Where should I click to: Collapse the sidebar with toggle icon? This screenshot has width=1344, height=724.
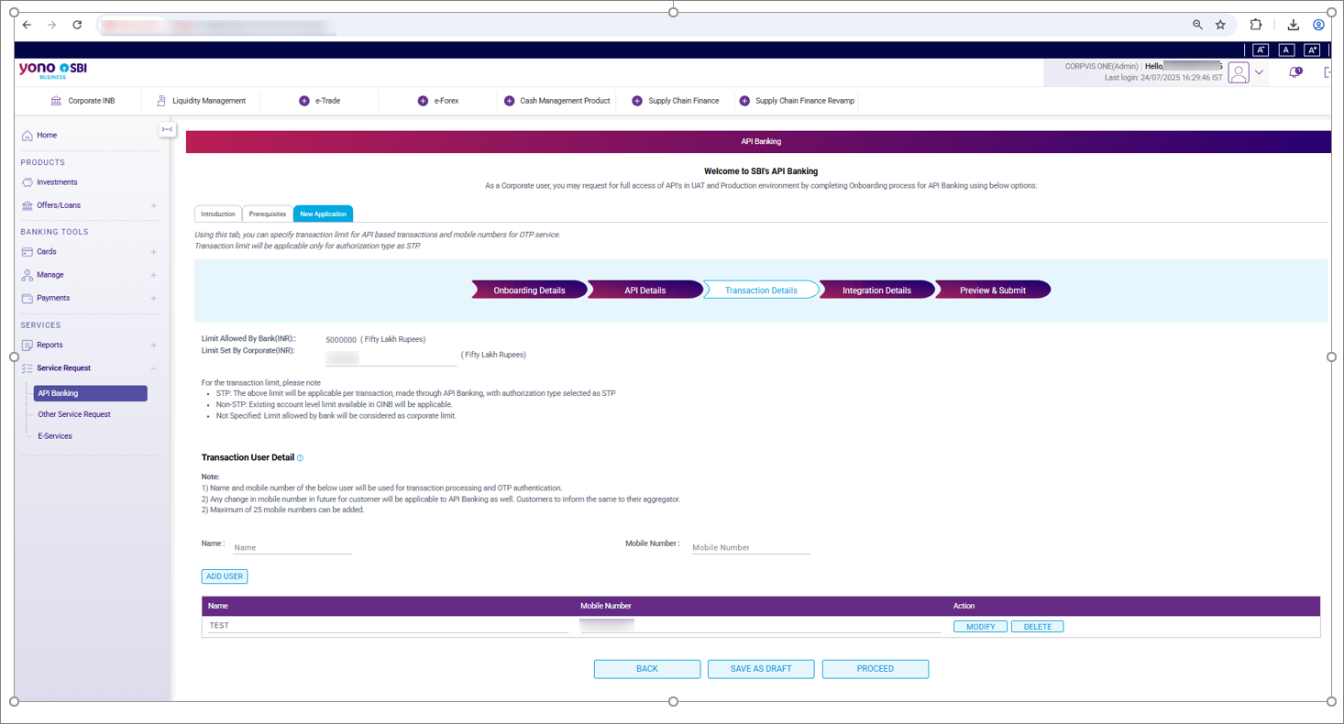pos(167,129)
